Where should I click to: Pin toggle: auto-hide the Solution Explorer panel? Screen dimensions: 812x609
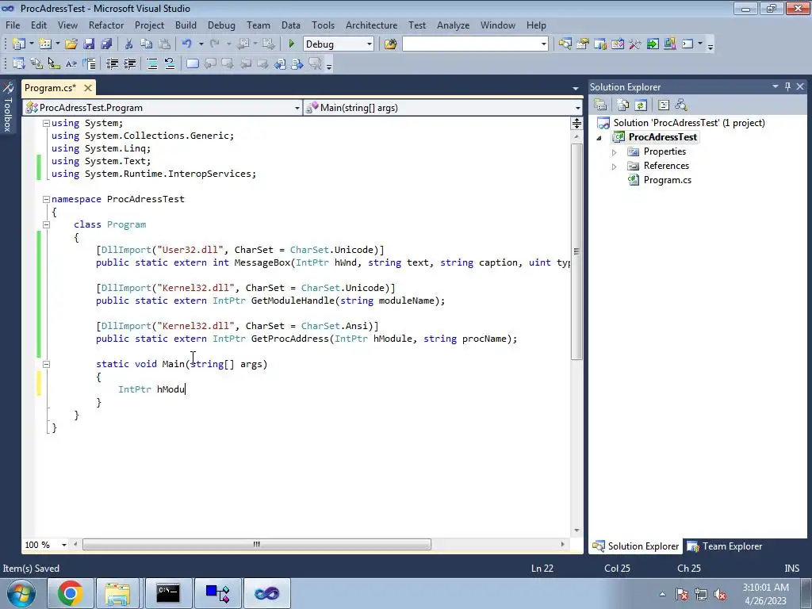point(787,86)
